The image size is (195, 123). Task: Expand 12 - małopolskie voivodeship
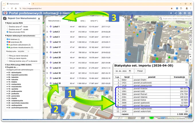pos(14,84)
